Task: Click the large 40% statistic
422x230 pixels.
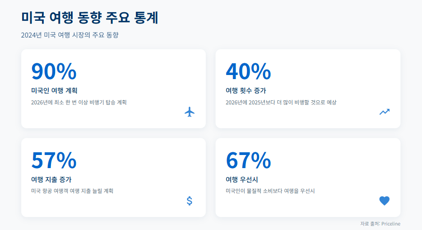Action: [248, 71]
